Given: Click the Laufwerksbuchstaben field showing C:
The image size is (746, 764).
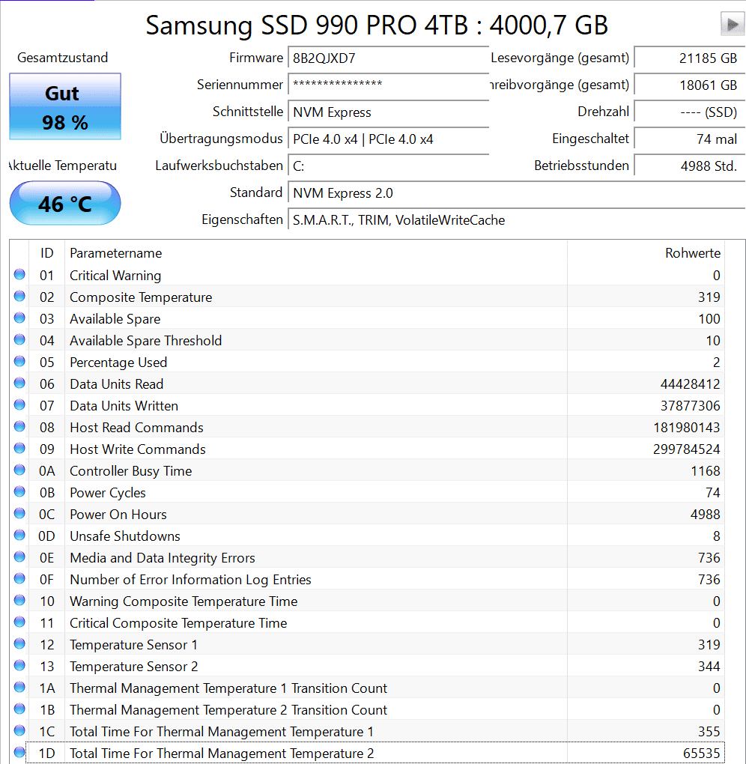Looking at the screenshot, I should [388, 166].
